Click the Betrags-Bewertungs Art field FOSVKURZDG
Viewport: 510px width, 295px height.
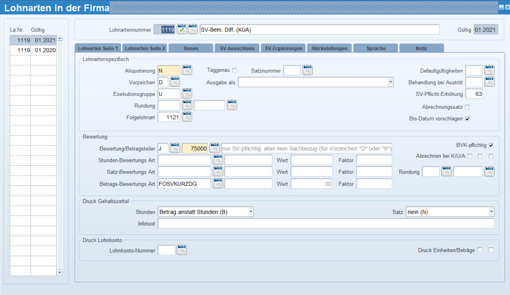click(184, 184)
